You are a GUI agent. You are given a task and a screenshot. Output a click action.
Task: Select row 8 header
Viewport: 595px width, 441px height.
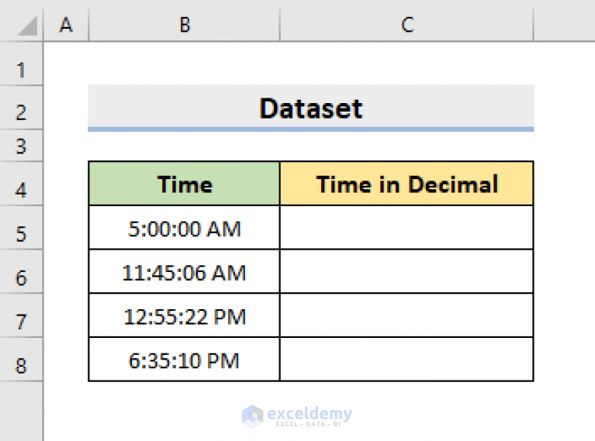coord(21,360)
